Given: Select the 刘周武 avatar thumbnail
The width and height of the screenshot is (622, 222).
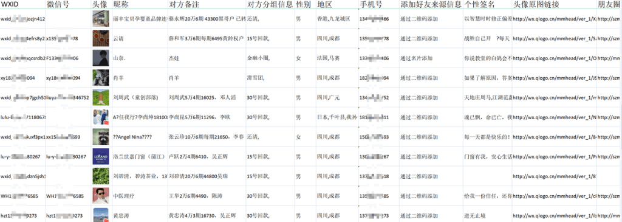Looking at the screenshot, I should point(101,97).
